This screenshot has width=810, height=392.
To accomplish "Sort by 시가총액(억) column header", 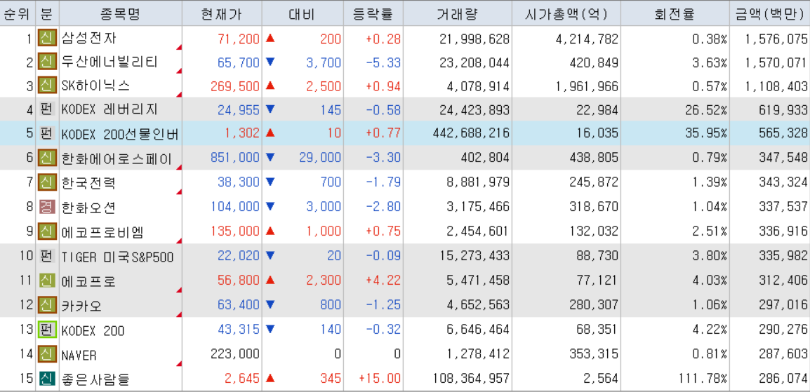I will pos(566,13).
